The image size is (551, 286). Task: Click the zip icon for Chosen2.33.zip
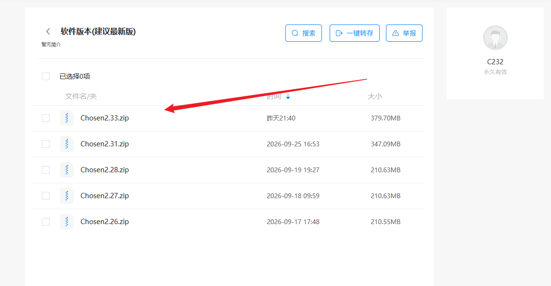pos(67,118)
